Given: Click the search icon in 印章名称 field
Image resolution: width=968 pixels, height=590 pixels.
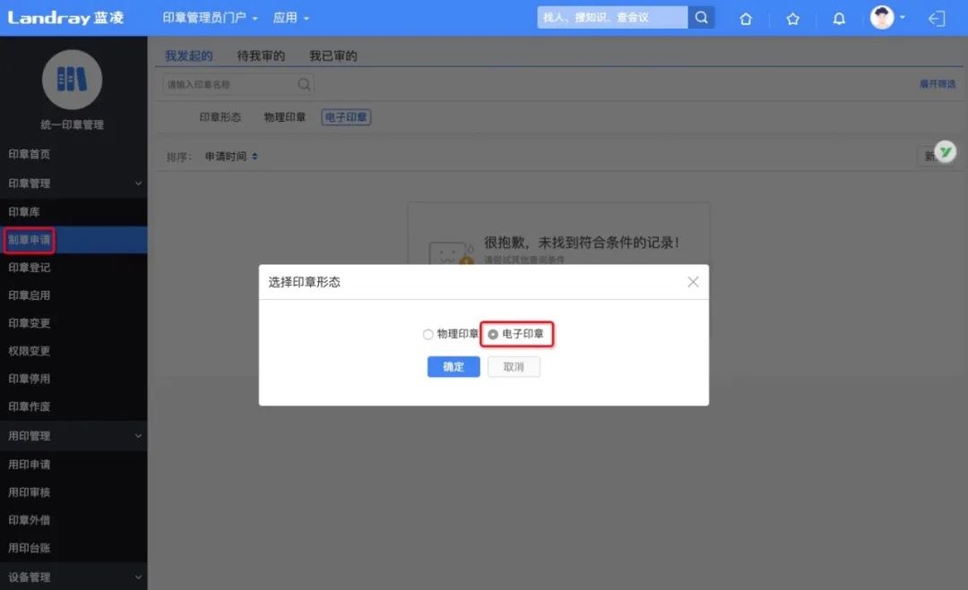Looking at the screenshot, I should pos(304,83).
